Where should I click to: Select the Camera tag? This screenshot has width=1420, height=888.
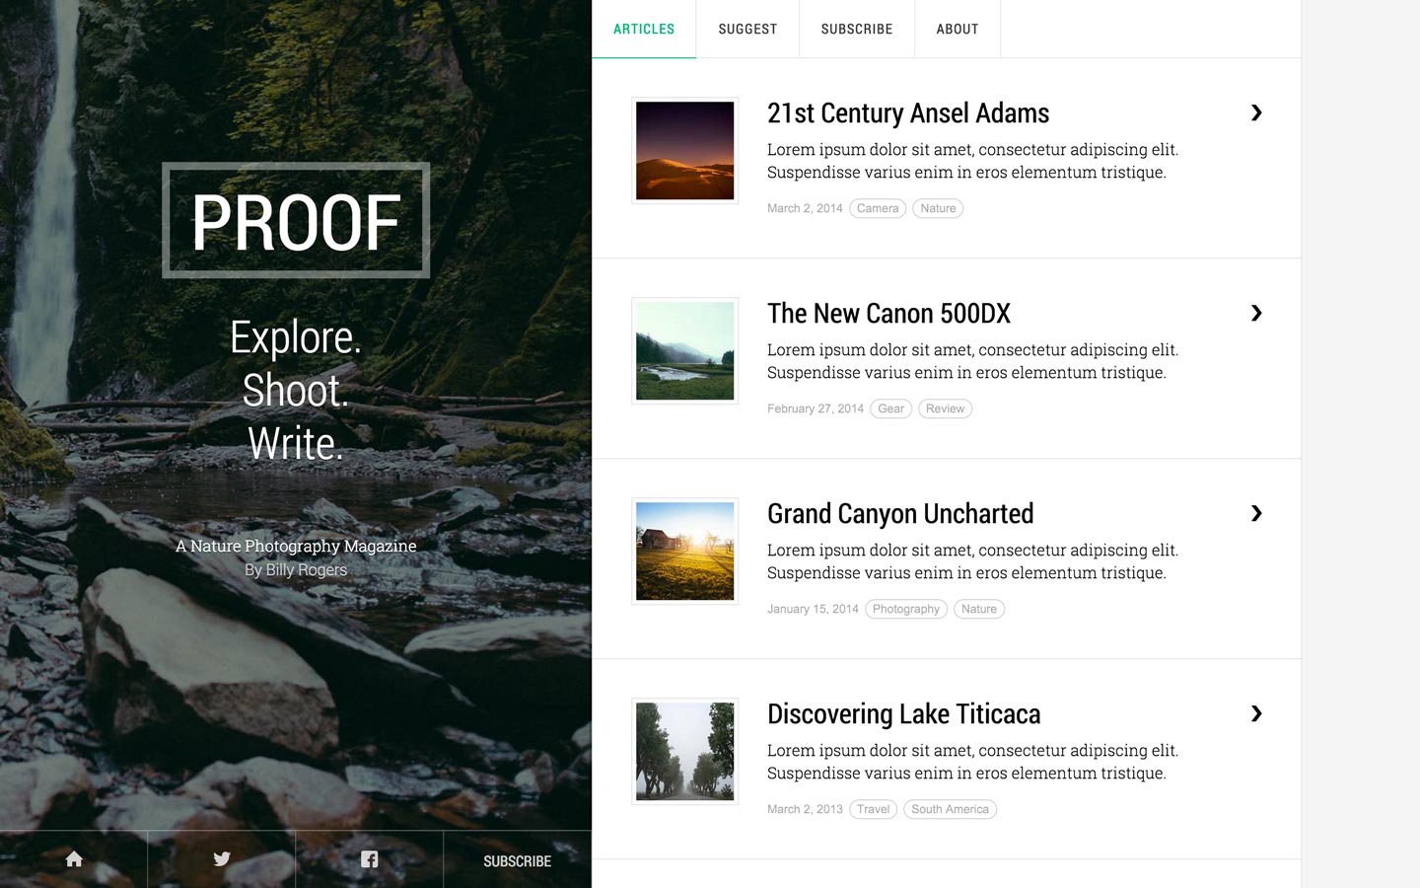coord(878,208)
